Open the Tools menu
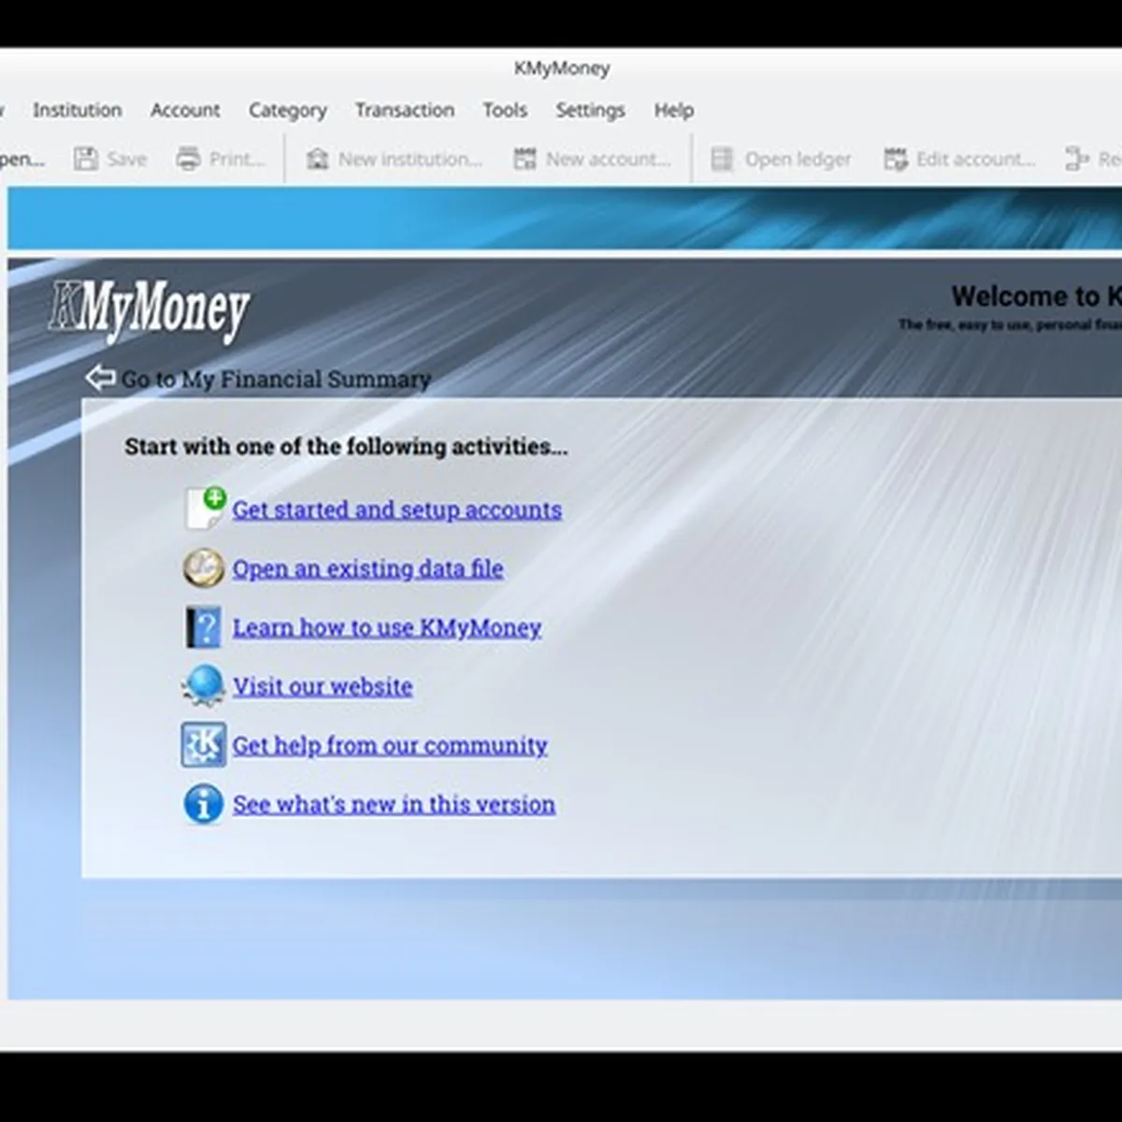The height and width of the screenshot is (1122, 1122). (505, 110)
